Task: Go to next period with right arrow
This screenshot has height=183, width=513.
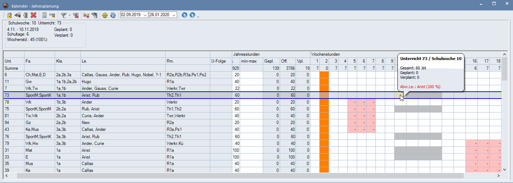Action: 192,15
